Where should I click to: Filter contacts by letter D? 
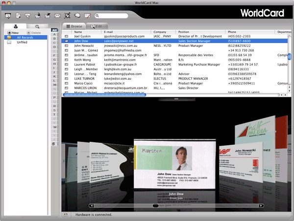tap(54, 47)
